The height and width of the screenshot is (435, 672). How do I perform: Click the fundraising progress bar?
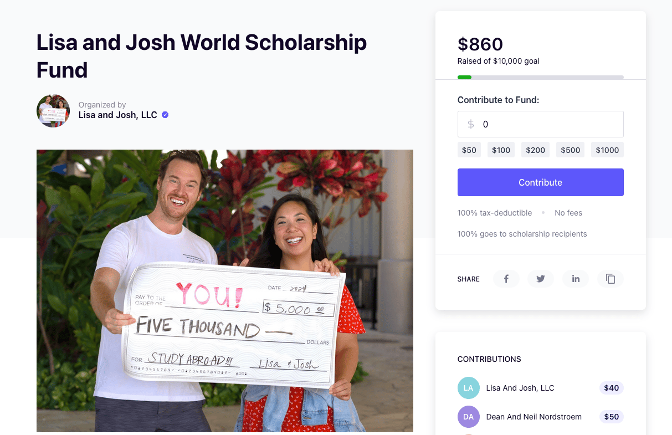(x=540, y=77)
